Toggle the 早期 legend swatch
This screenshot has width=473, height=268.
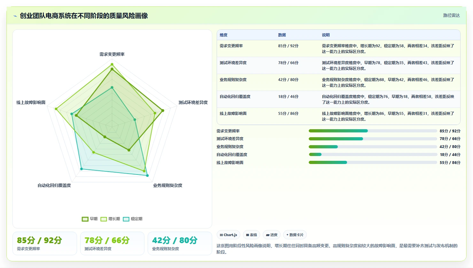coord(85,219)
